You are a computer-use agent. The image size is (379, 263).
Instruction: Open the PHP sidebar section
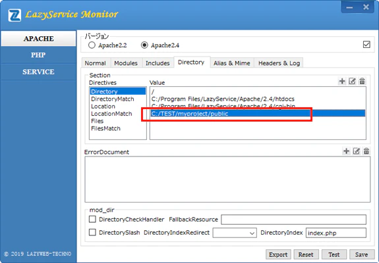click(38, 55)
